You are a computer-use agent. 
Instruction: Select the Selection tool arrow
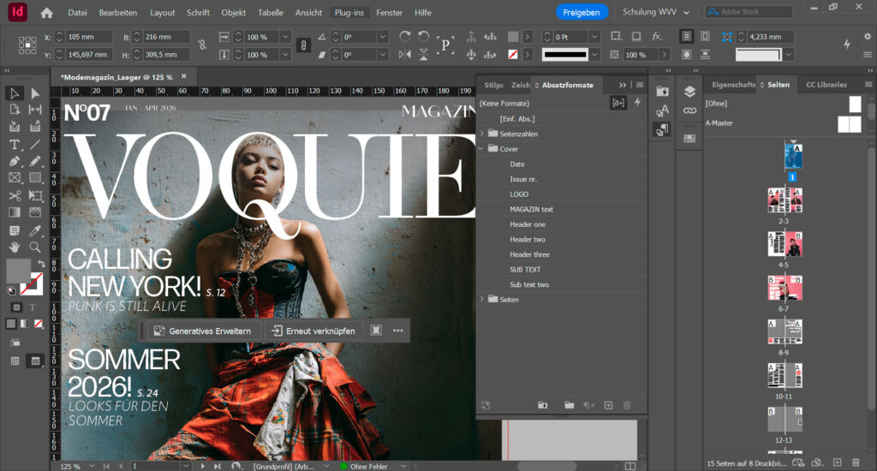14,93
